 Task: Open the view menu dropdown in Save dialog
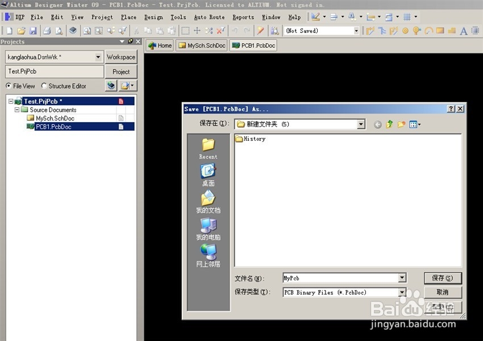pos(415,124)
